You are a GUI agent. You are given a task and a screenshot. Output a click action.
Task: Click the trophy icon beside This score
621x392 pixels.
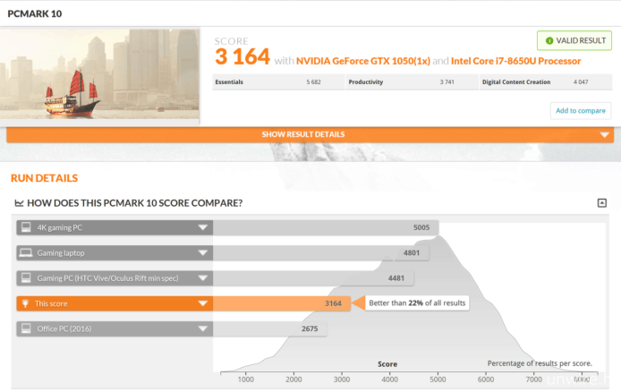pyautogui.click(x=25, y=303)
